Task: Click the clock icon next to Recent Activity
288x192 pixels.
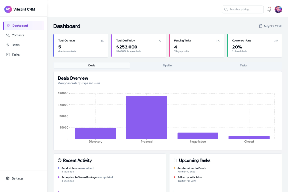Action: coord(60,160)
